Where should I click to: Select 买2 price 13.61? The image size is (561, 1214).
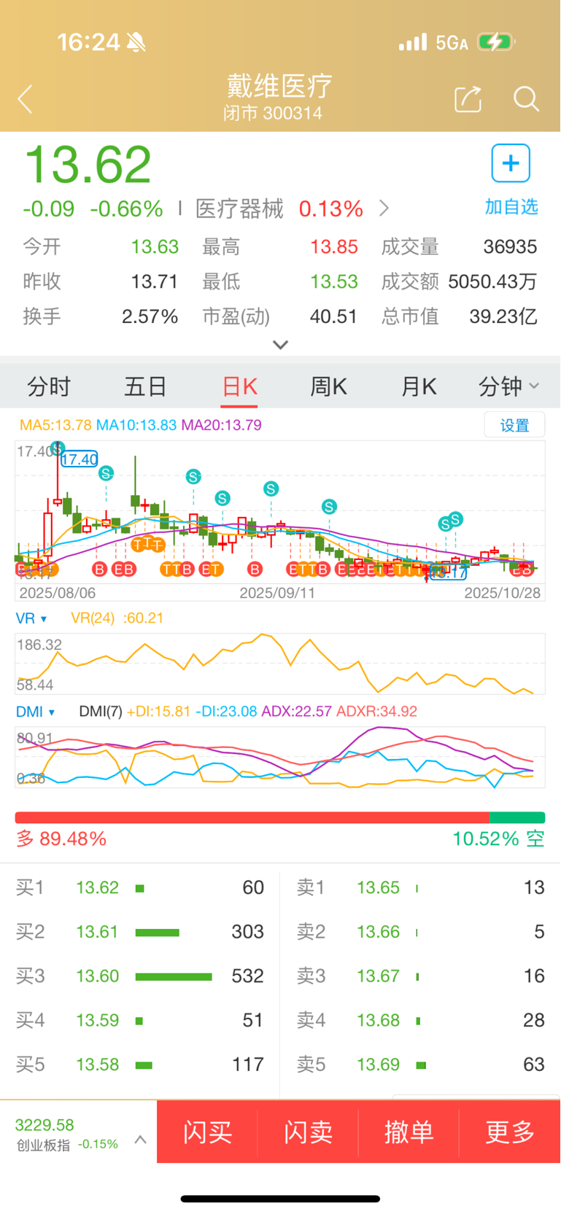(97, 932)
